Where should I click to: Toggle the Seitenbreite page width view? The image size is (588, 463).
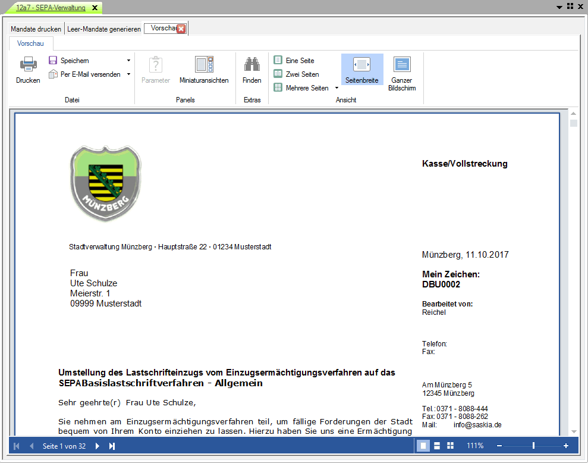(361, 64)
